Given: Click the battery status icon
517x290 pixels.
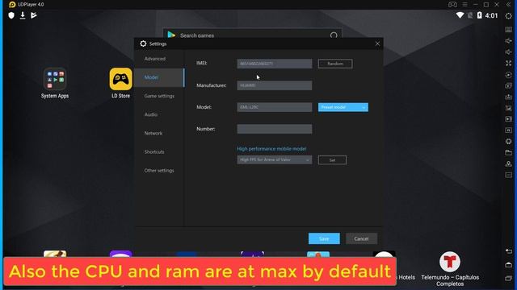Looking at the screenshot, I should pos(479,15).
